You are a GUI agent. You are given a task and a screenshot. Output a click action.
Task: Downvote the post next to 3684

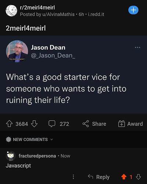(x=34, y=124)
